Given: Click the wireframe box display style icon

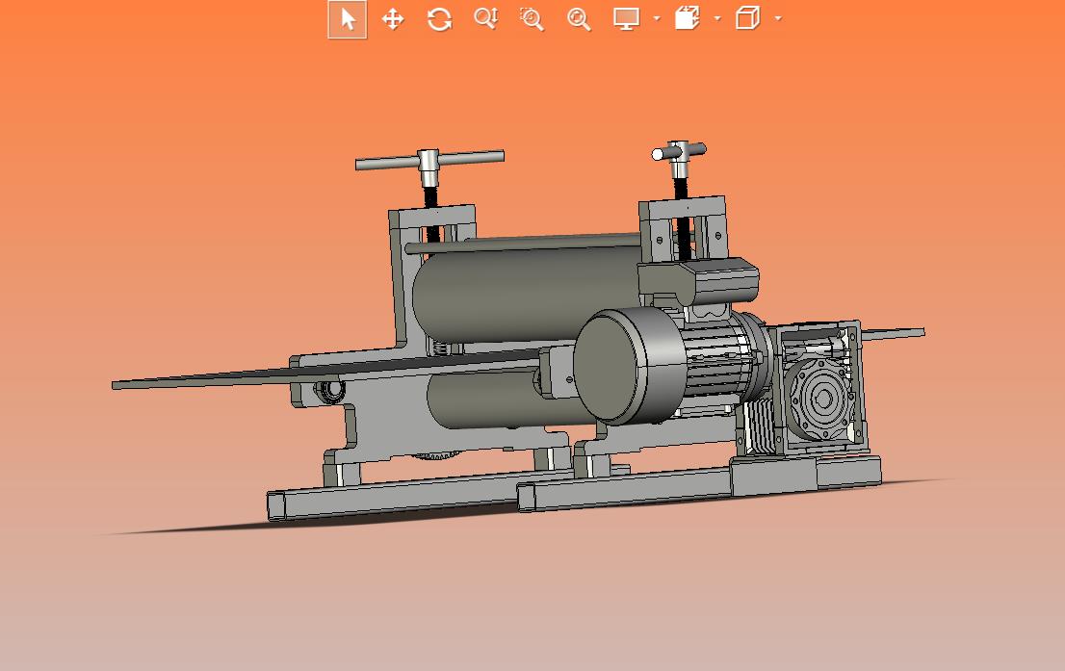Looking at the screenshot, I should [748, 18].
